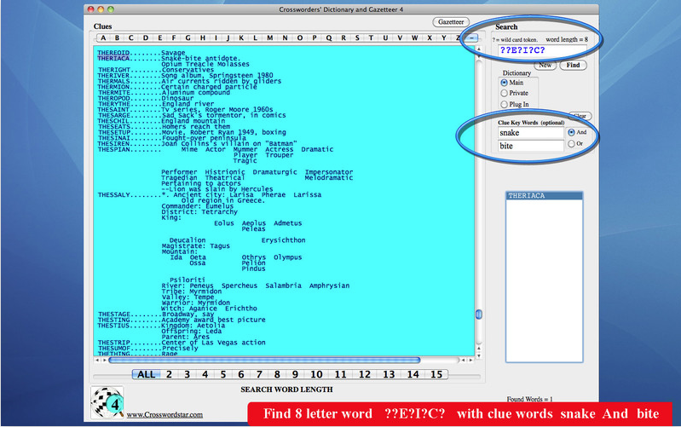Click the THESPIAN entry in clues list
Viewport: 681px width, 427px height.
click(113, 149)
